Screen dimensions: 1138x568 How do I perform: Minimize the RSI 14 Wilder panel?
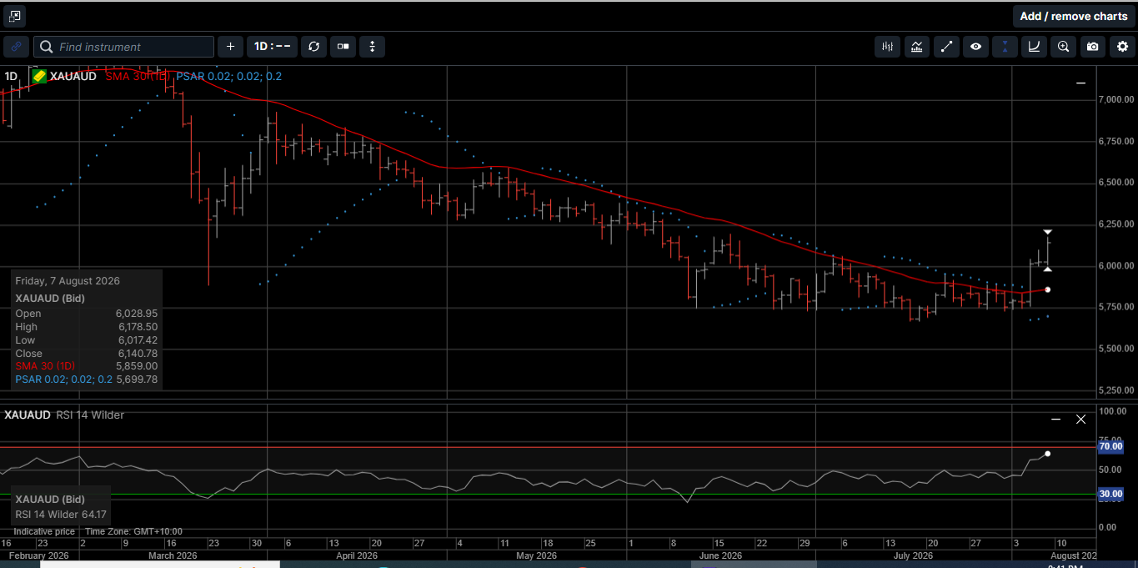pyautogui.click(x=1055, y=419)
